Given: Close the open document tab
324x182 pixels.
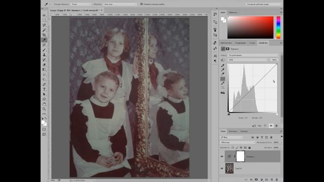Looking at the screenshot, I should [102, 10].
